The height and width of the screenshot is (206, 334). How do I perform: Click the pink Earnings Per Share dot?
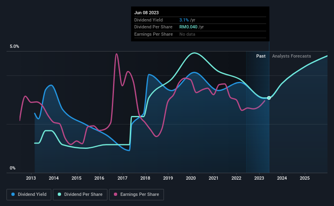tap(116, 194)
